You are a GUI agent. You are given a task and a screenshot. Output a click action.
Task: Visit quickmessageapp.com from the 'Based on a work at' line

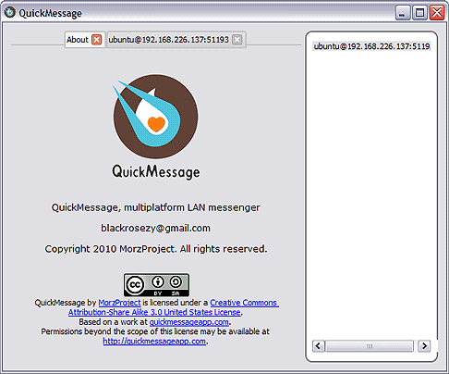(189, 322)
